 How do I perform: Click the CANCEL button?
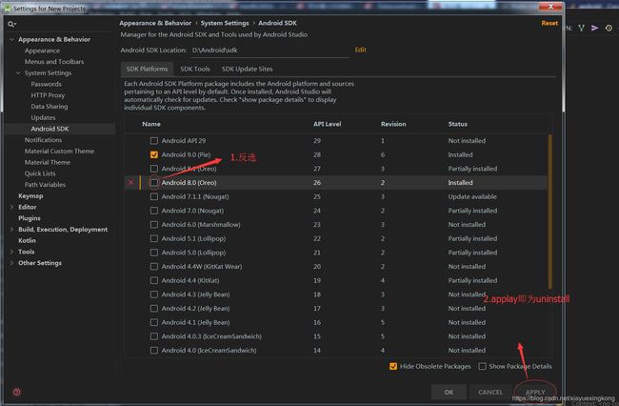click(490, 392)
